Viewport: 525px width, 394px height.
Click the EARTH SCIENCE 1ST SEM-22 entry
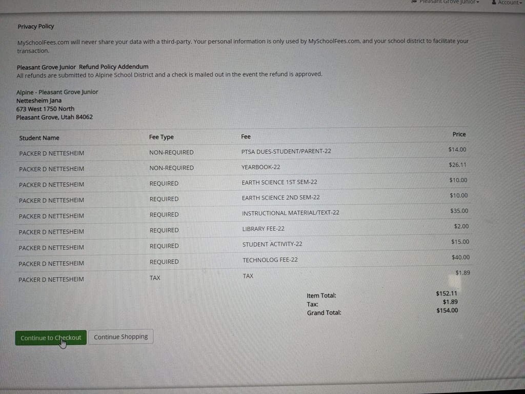[279, 182]
